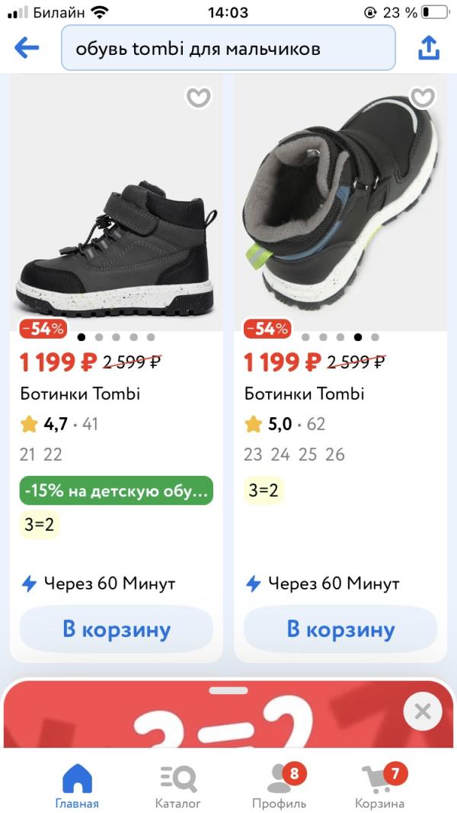
Task: Expand the bottom sheet drag handle
Action: coord(228,691)
